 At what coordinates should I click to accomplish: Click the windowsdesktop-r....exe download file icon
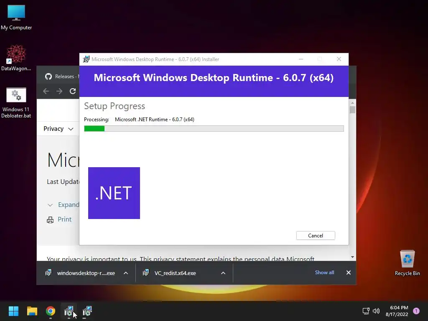coord(48,273)
